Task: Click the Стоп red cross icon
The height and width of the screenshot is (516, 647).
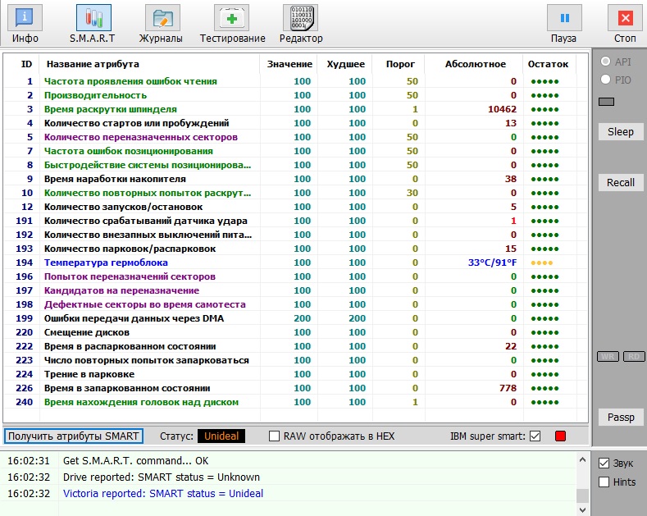Action: (625, 18)
